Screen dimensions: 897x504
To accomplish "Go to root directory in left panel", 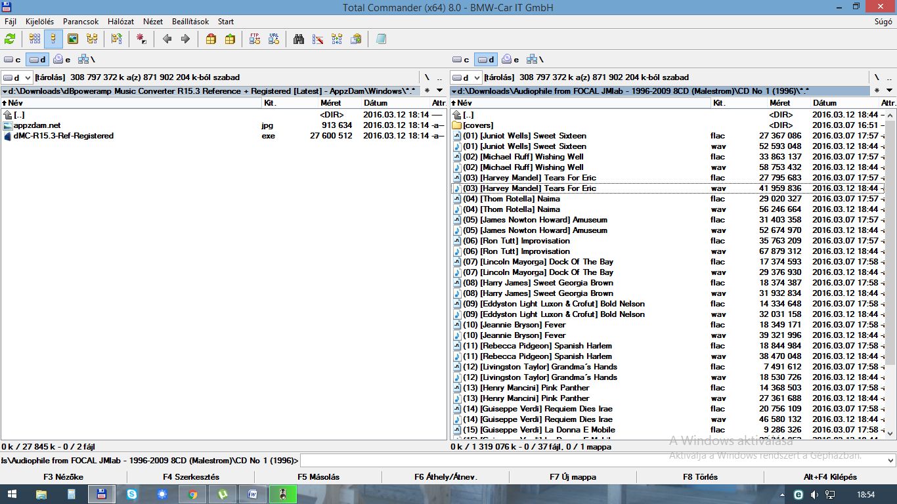I will coord(427,77).
